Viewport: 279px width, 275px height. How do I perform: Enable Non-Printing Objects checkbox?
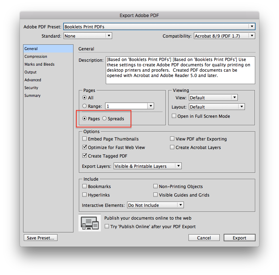pos(155,186)
